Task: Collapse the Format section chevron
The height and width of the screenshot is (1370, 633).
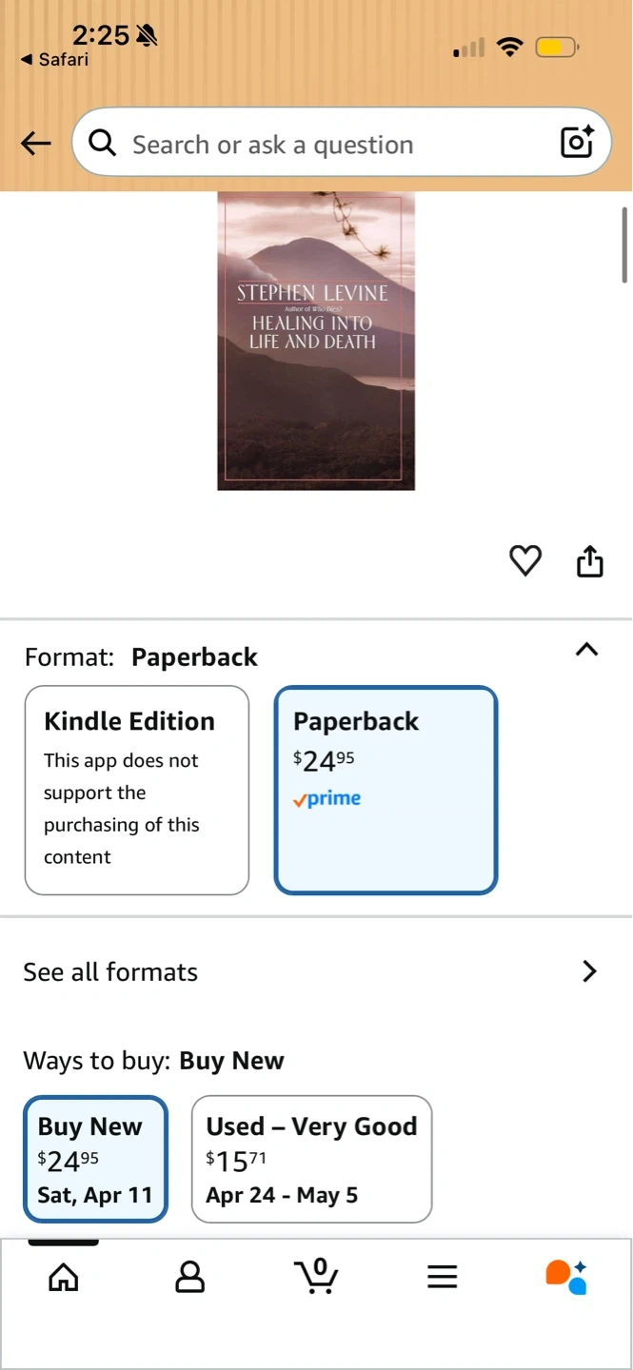Action: point(587,650)
